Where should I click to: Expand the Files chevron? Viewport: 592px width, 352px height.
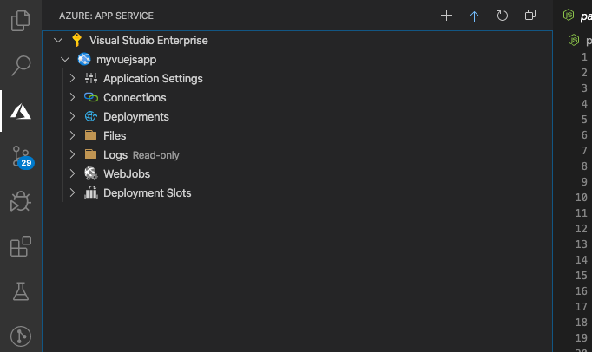point(72,135)
